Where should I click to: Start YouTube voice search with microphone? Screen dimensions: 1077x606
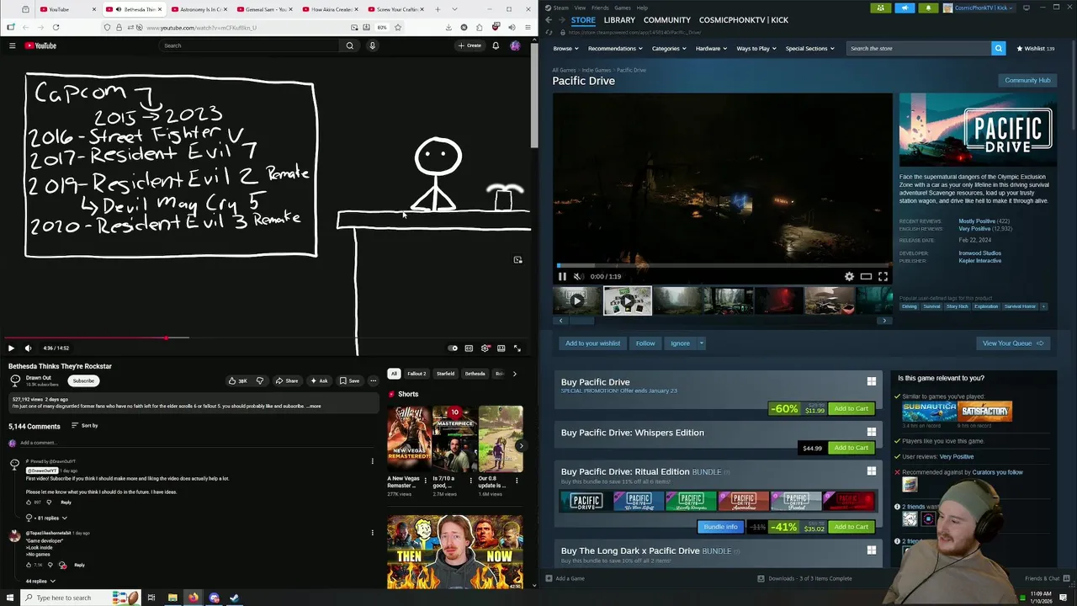pyautogui.click(x=372, y=45)
